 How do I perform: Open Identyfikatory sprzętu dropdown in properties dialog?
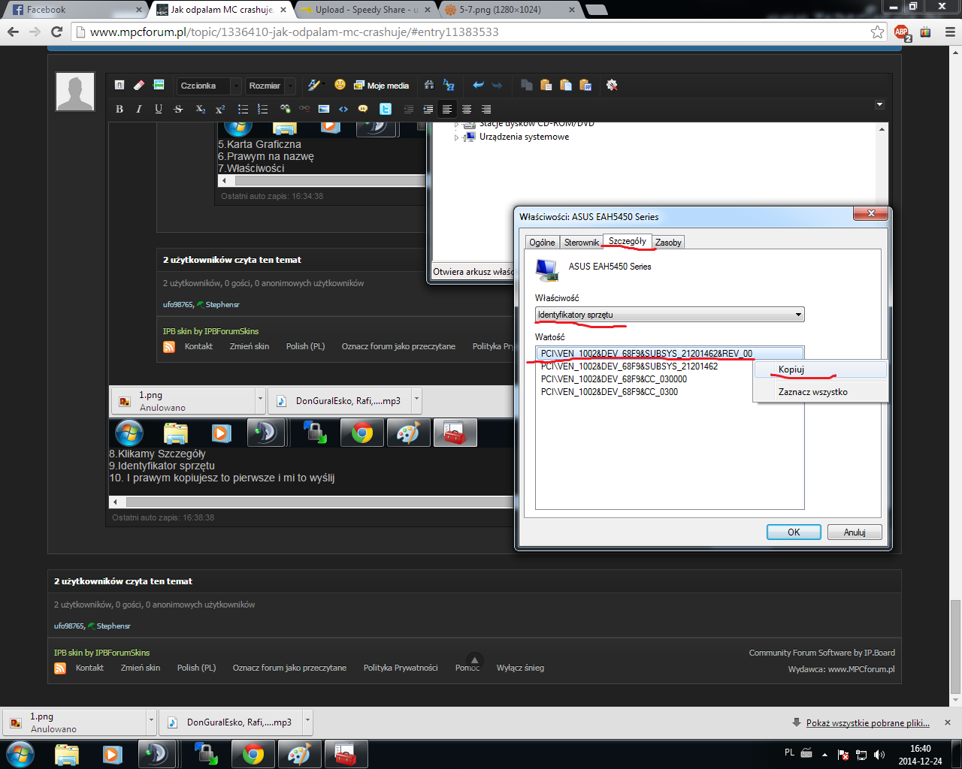tap(670, 315)
